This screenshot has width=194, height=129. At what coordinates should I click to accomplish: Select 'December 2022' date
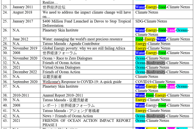pyautogui.click(x=25, y=72)
